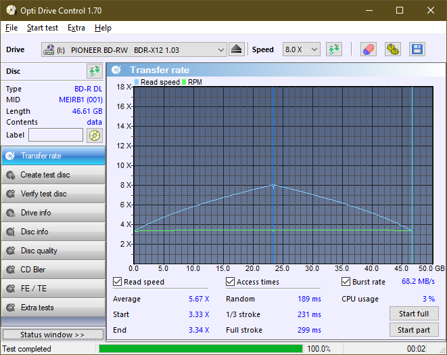The image size is (447, 355).
Task: Open the Disc quality test
Action: click(x=53, y=251)
